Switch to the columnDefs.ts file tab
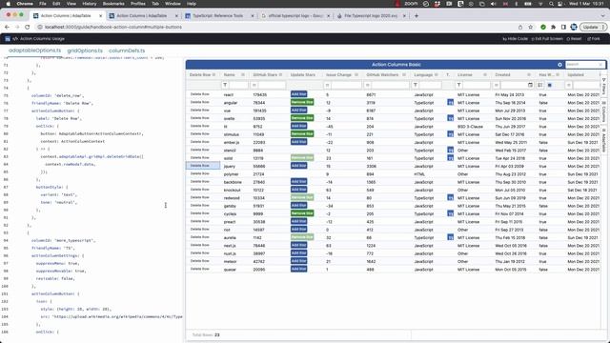 [x=127, y=50]
